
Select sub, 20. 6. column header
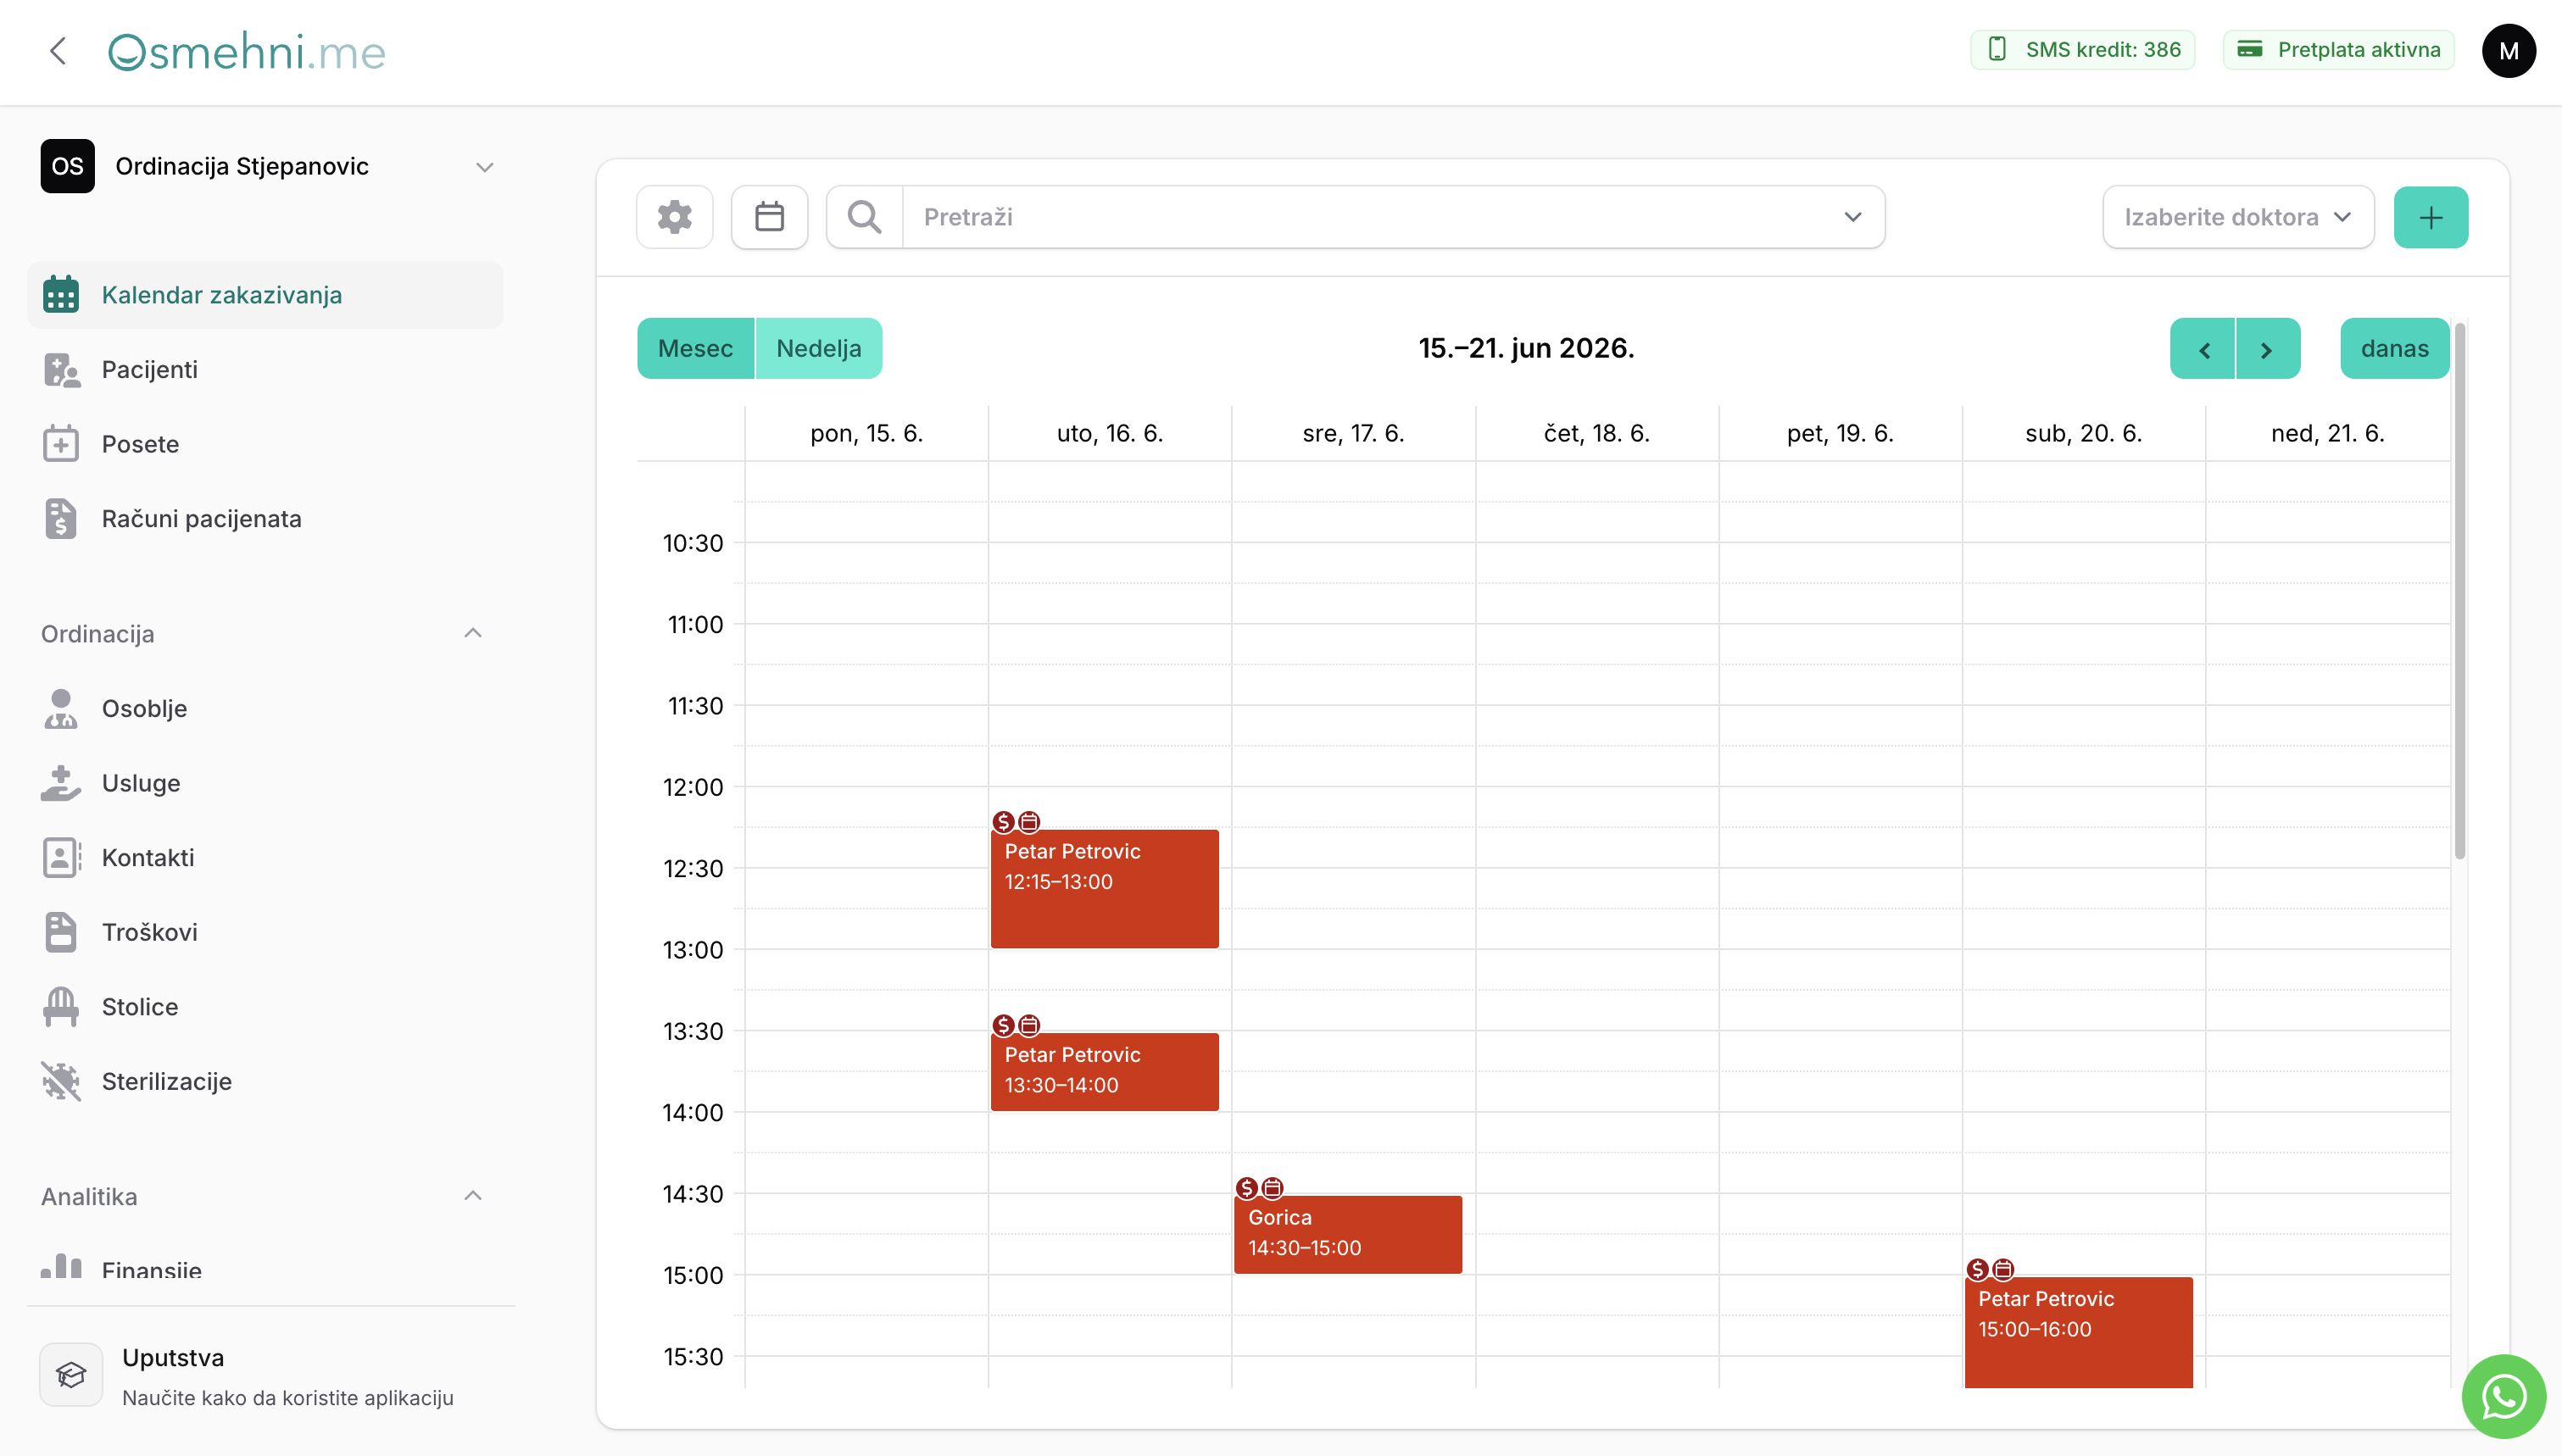[x=2083, y=433]
